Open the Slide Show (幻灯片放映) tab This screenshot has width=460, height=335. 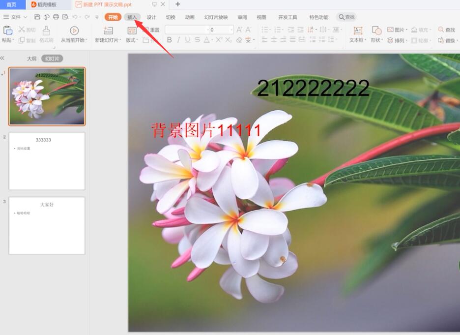coord(216,17)
